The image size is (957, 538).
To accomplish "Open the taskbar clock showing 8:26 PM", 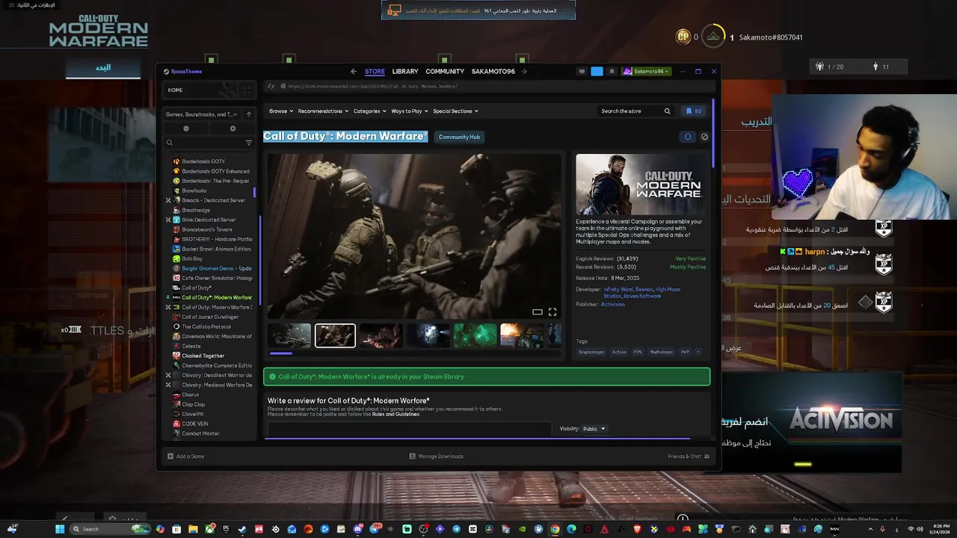I will pos(938,529).
